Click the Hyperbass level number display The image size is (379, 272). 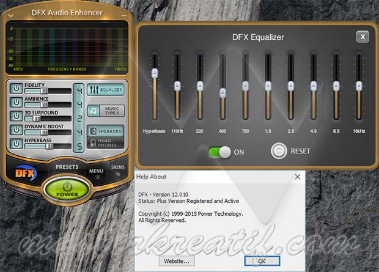tap(79, 146)
